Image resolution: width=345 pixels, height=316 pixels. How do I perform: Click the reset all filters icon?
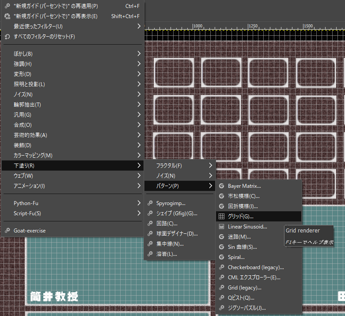coord(8,36)
